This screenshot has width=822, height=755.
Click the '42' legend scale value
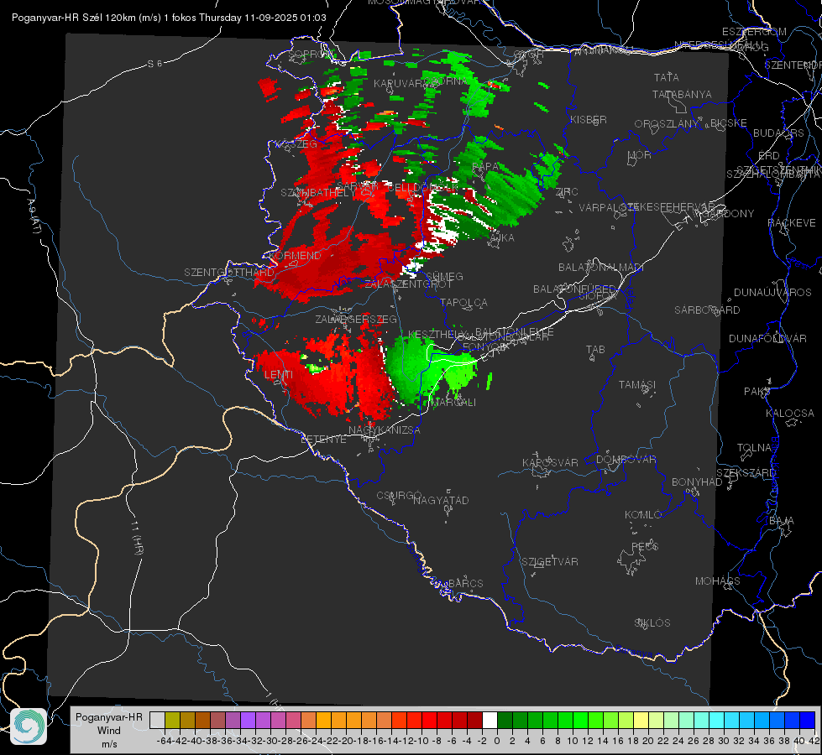[814, 741]
